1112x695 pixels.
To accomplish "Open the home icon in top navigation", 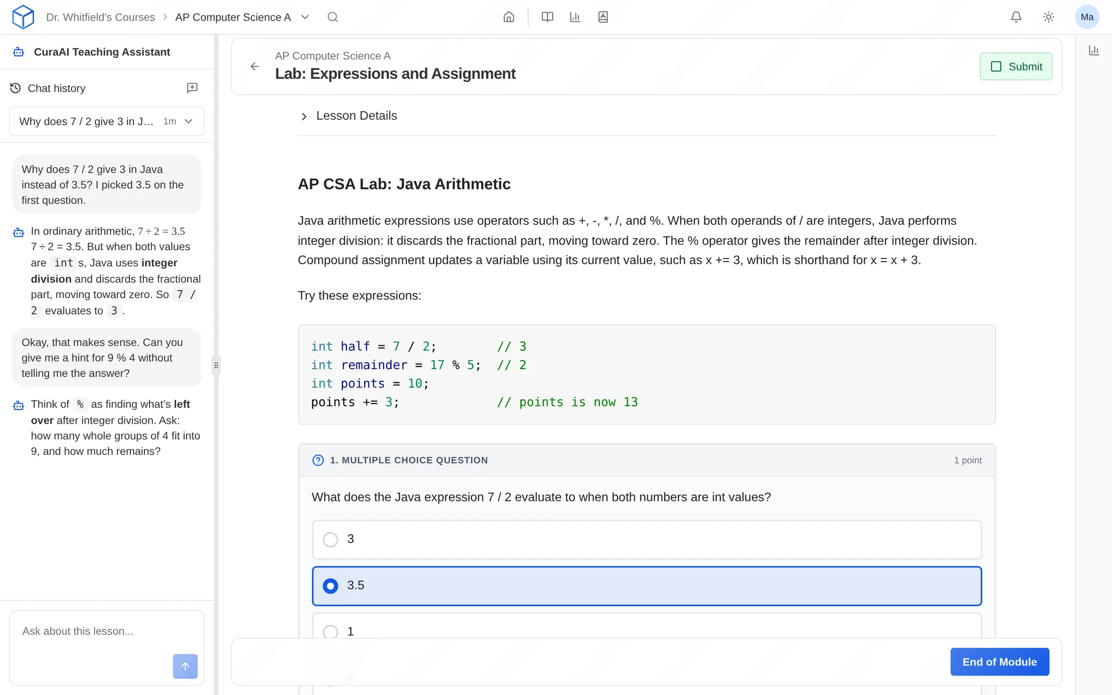I will 509,17.
